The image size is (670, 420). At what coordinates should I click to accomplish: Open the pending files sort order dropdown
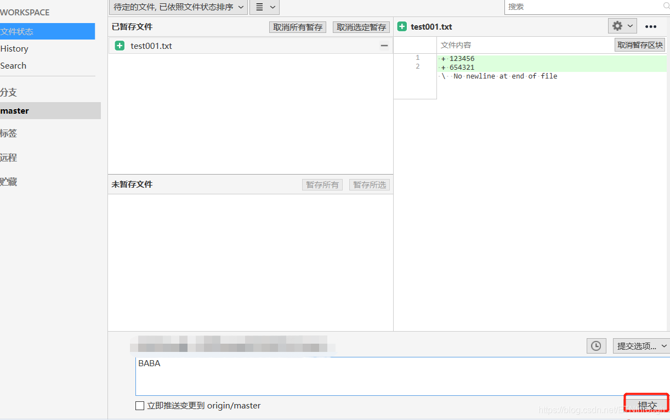(178, 7)
